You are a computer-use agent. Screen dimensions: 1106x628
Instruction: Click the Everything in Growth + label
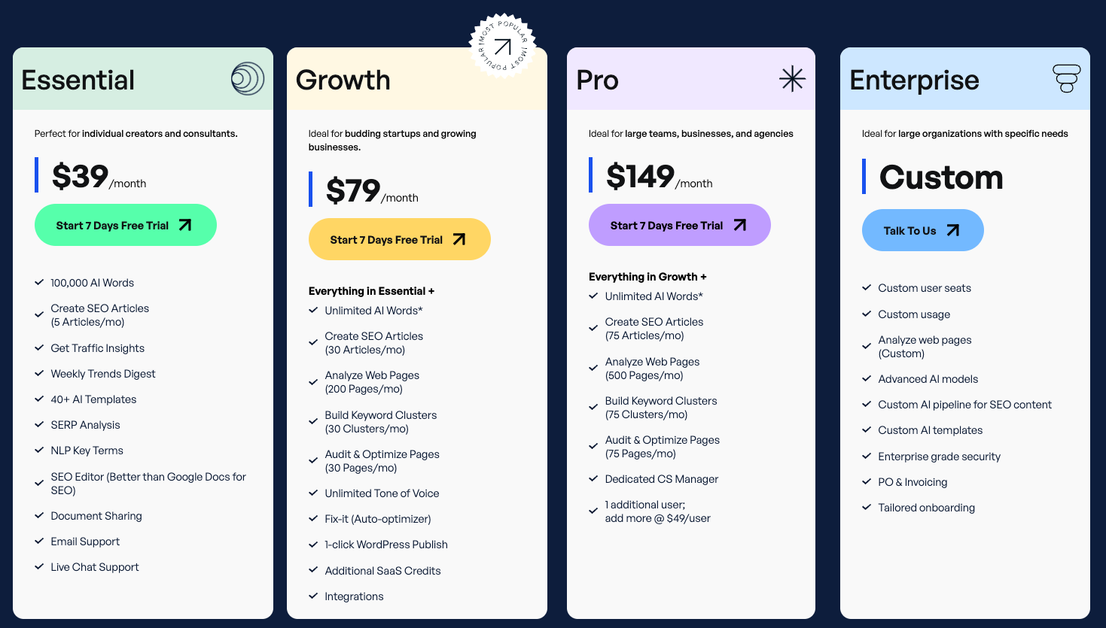647,277
